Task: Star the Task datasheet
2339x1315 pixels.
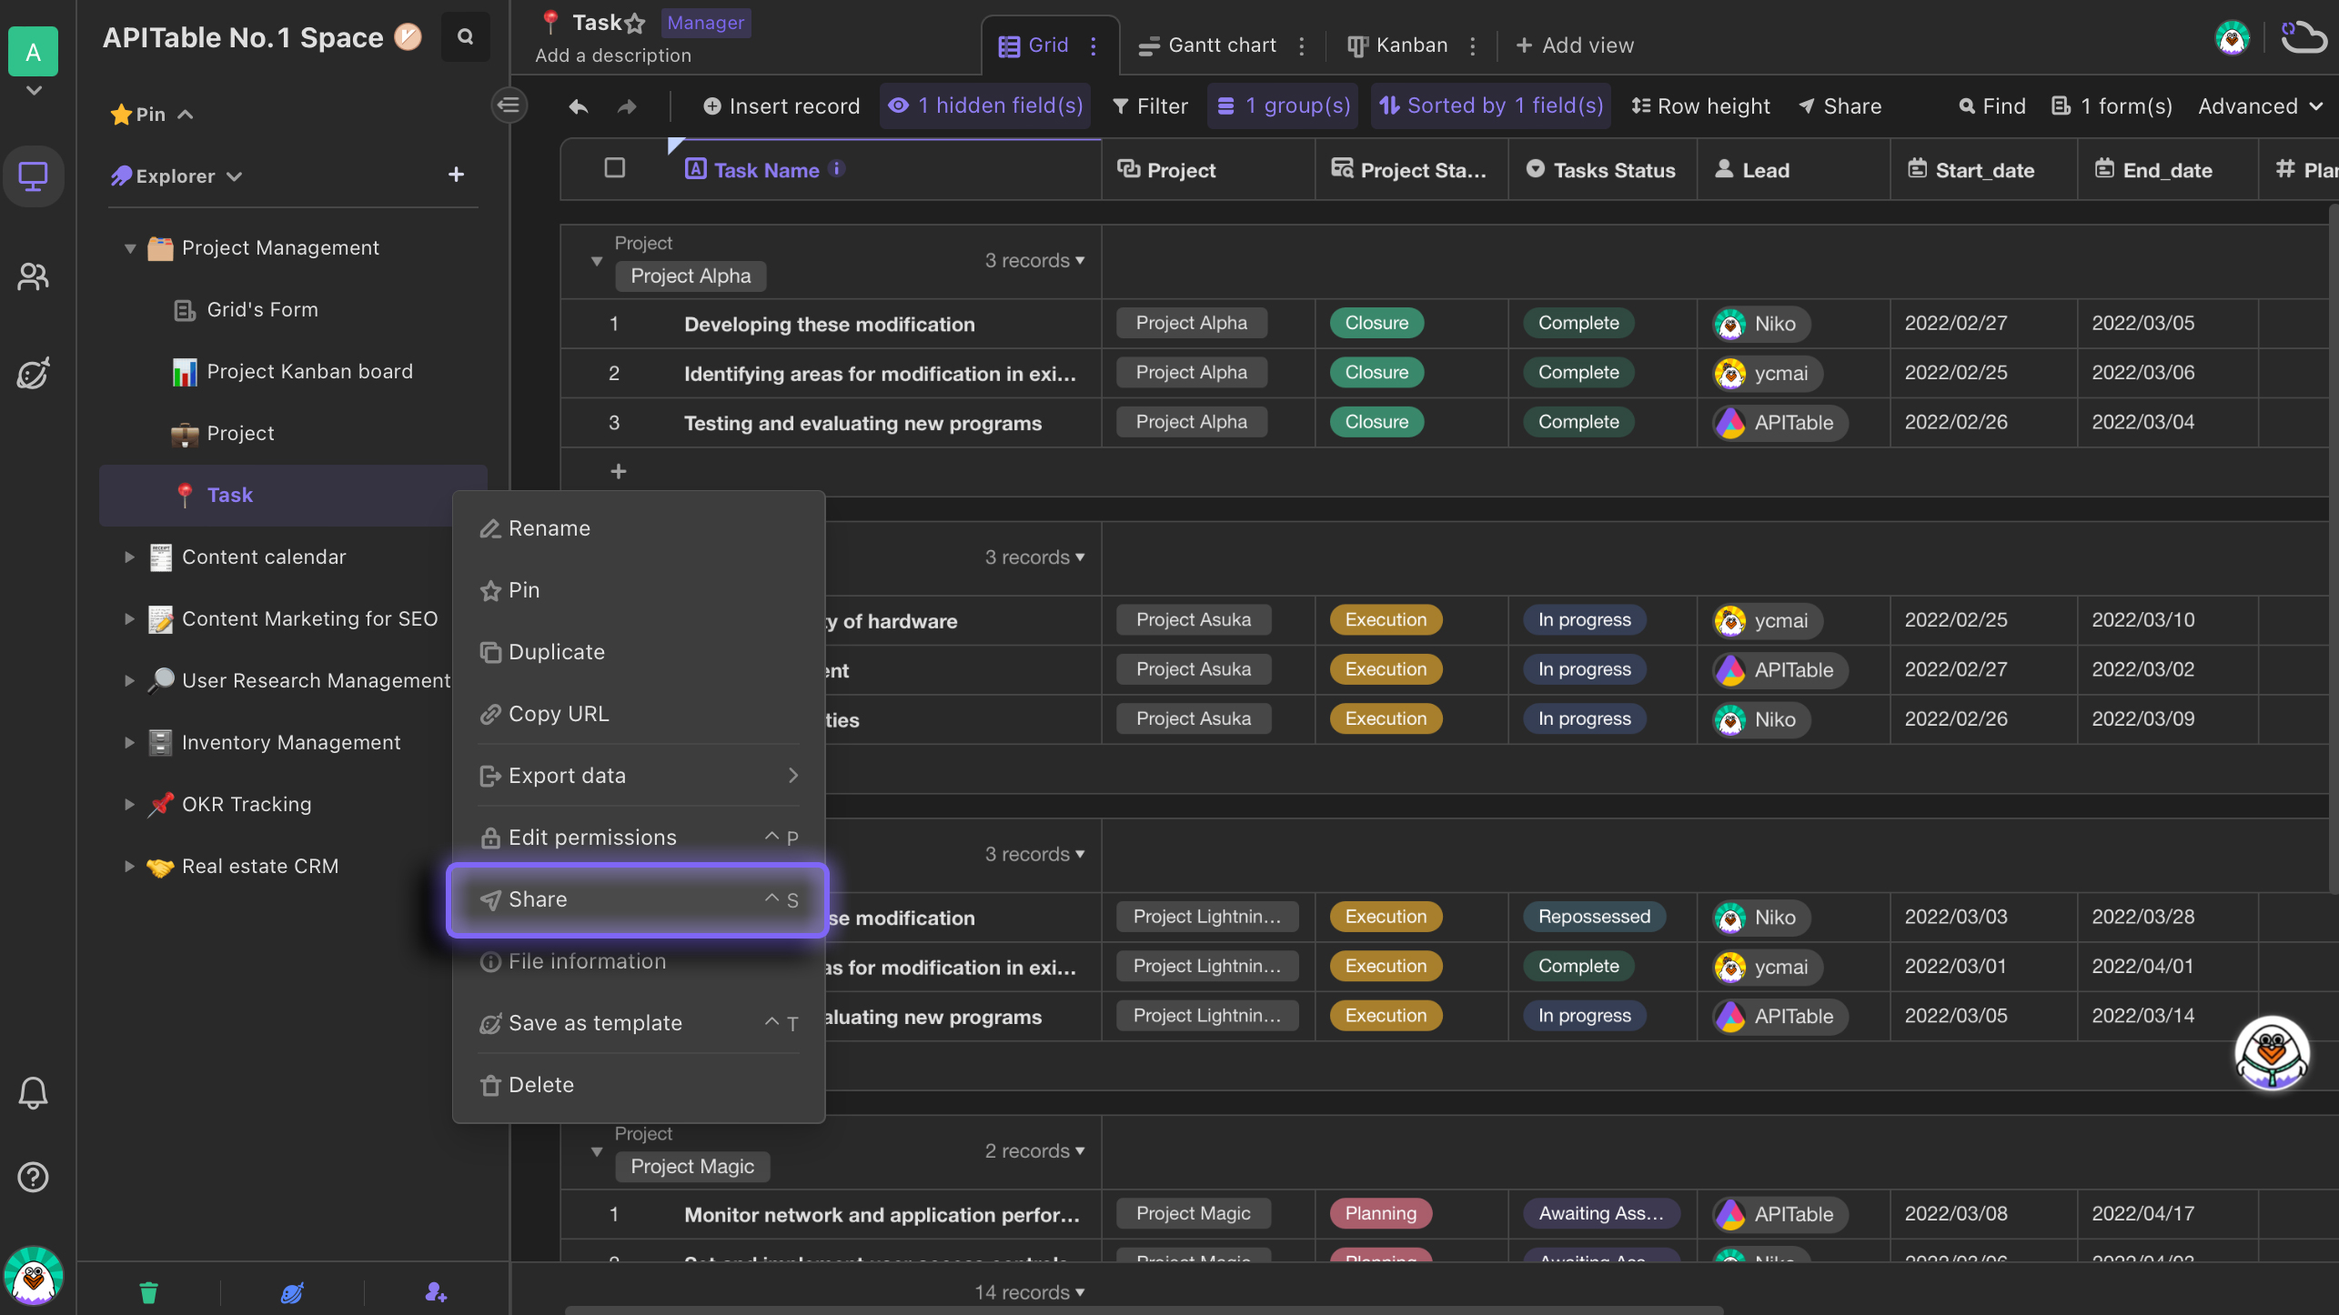Action: pos(635,24)
